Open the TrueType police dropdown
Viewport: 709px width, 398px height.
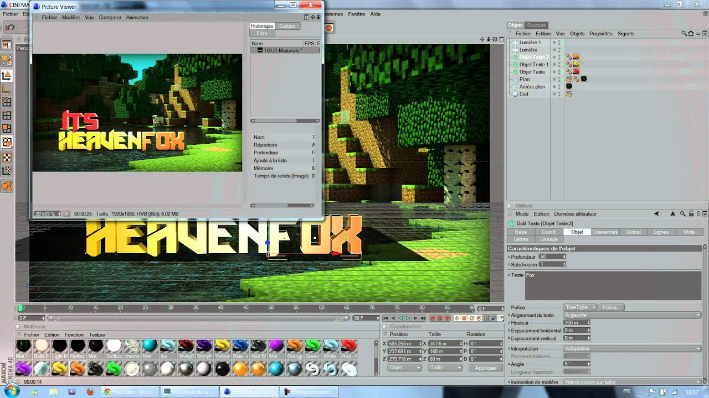(580, 307)
